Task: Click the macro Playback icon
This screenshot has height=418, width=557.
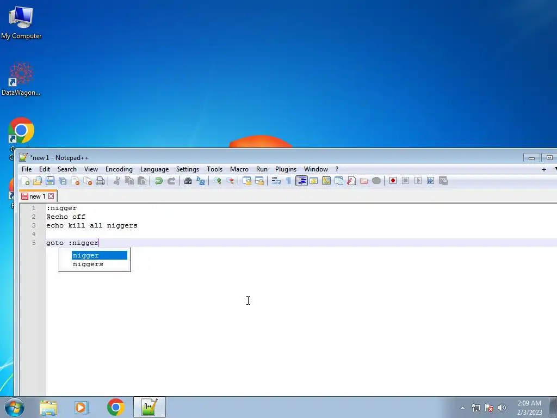Action: coord(418,181)
